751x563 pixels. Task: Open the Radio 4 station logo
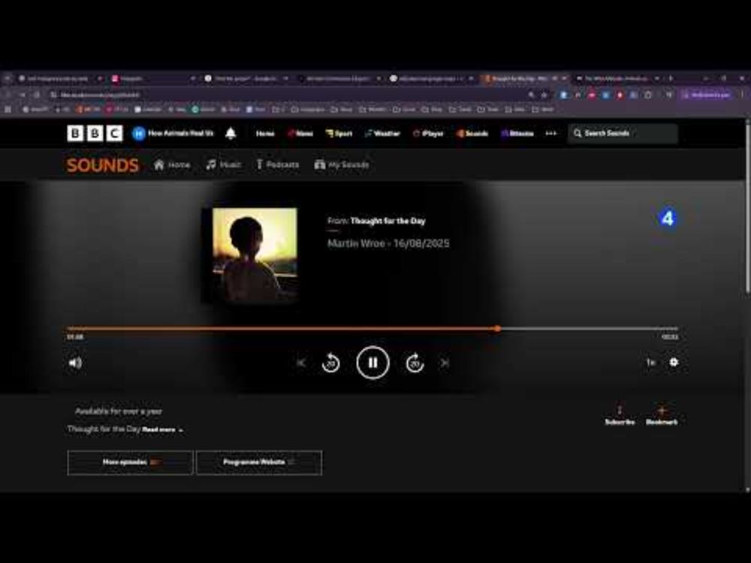click(667, 218)
